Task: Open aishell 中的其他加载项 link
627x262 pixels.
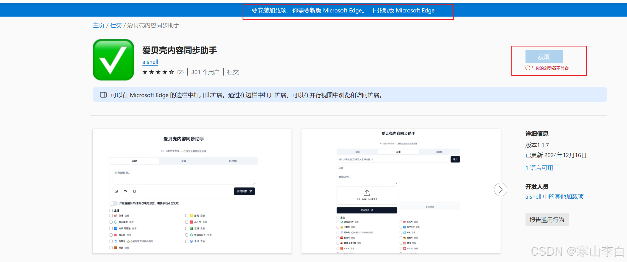Action: point(555,197)
